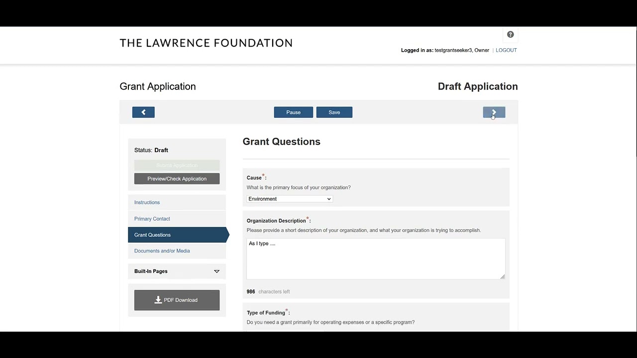Screen dimensions: 637x358
Task: Click the 'Grant Questions' heading
Action: tap(282, 142)
